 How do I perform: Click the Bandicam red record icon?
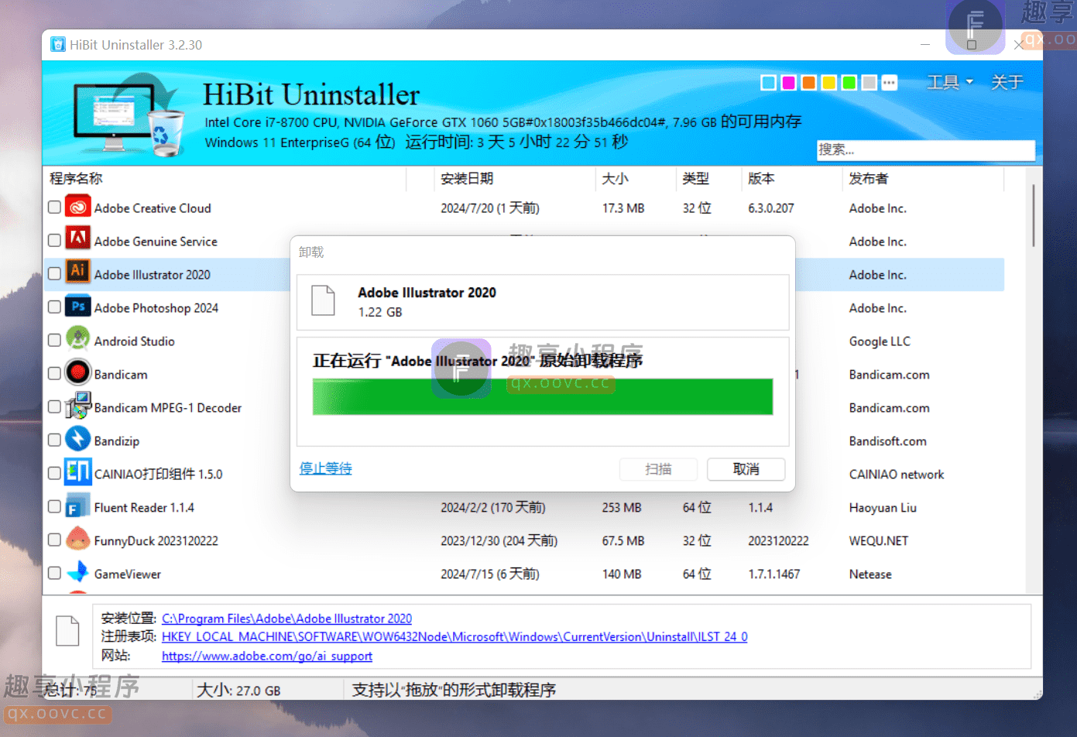(78, 373)
